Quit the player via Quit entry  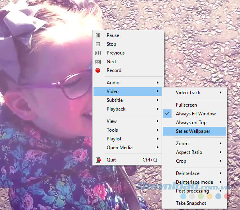point(128,160)
